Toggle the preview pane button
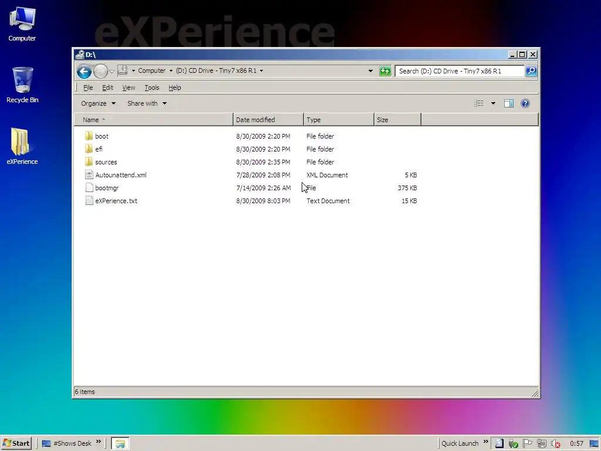Image resolution: width=601 pixels, height=451 pixels. point(509,103)
